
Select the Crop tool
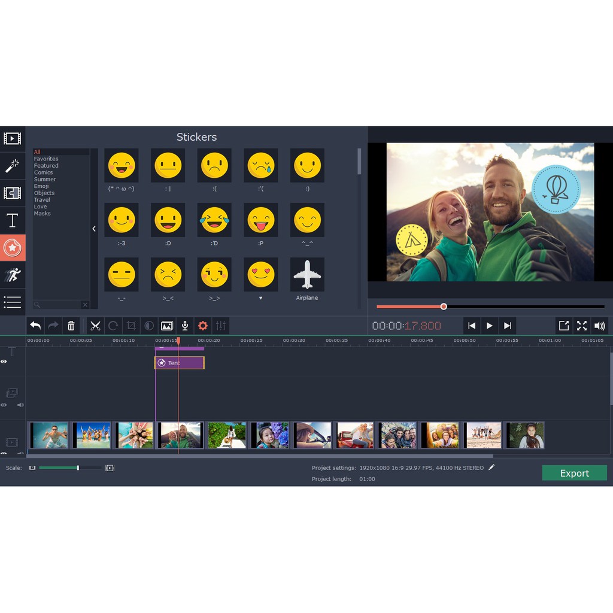coord(131,325)
